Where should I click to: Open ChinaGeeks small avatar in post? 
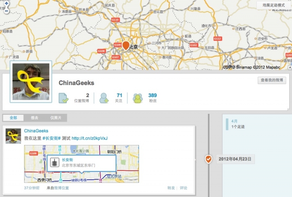[13, 136]
